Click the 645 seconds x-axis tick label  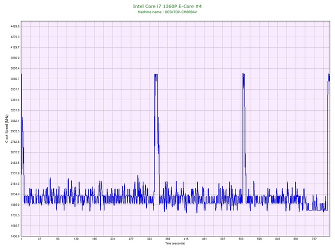(277, 239)
